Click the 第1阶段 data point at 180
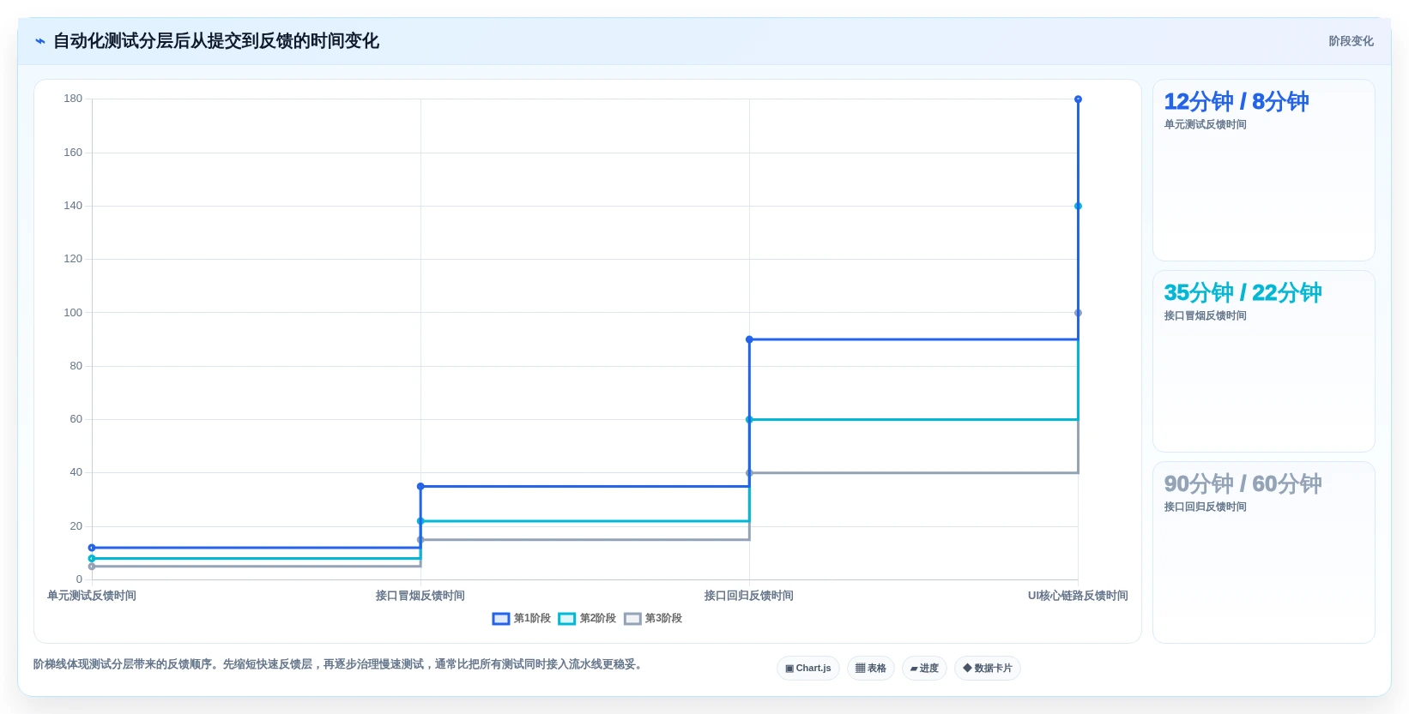1409x714 pixels. pos(1079,99)
